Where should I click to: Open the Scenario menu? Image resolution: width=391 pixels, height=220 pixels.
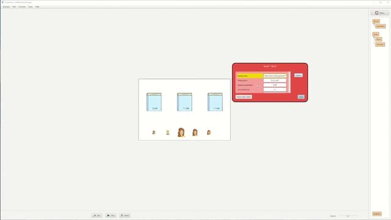click(x=6, y=7)
